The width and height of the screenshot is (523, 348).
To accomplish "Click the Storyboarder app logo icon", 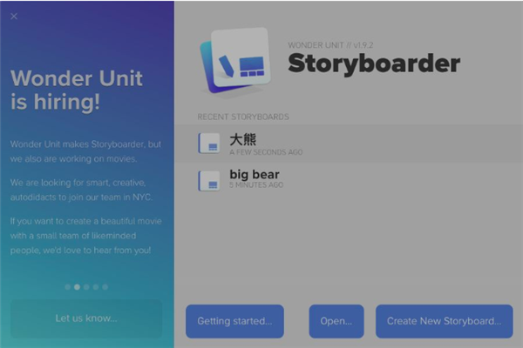I will (x=235, y=61).
